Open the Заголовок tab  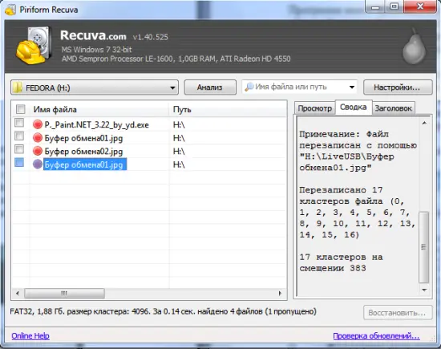tap(394, 108)
